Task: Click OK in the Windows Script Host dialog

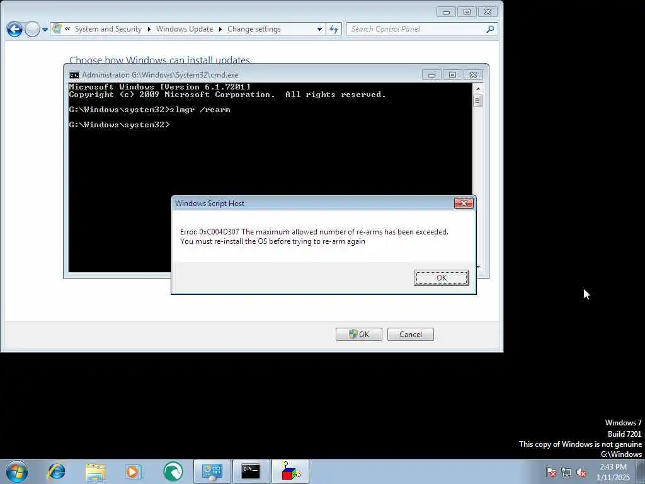Action: pos(441,278)
